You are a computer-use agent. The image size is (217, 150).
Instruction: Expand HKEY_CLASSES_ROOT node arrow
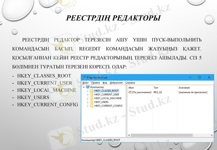(87, 91)
